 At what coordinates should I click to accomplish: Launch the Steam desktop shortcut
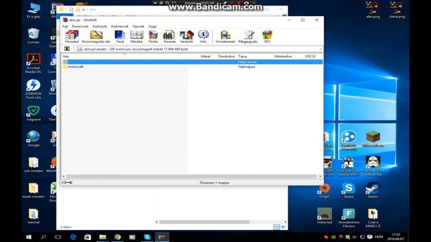[373, 190]
